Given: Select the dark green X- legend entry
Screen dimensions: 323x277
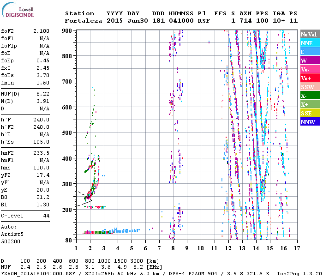Looking at the screenshot, I should click(309, 96).
